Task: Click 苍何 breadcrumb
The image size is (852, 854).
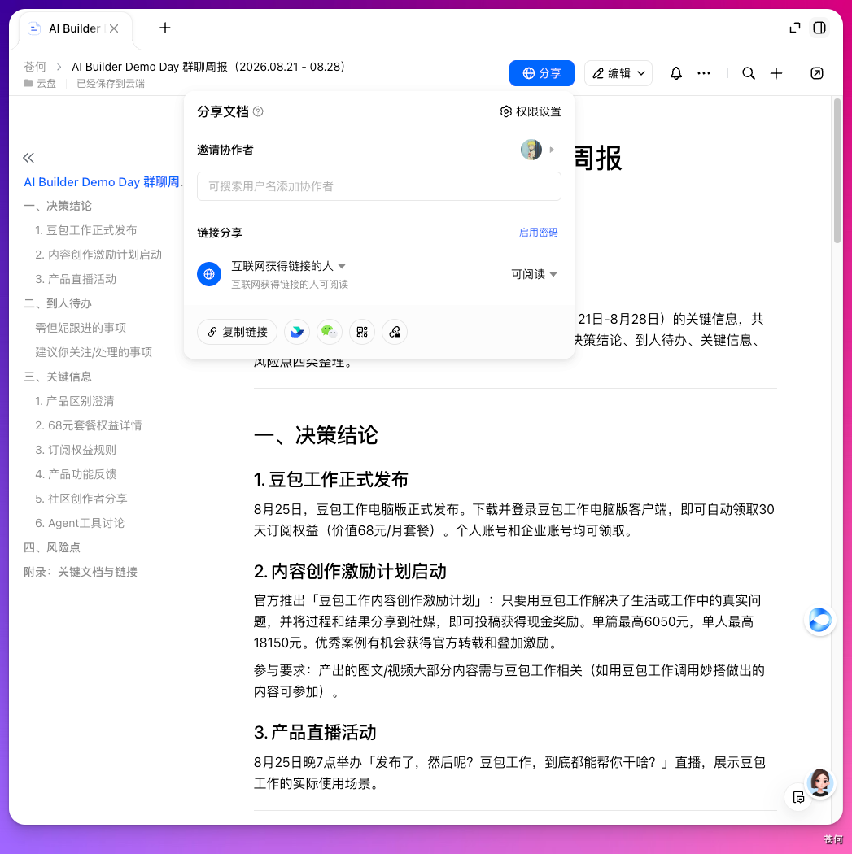Action: 35,67
